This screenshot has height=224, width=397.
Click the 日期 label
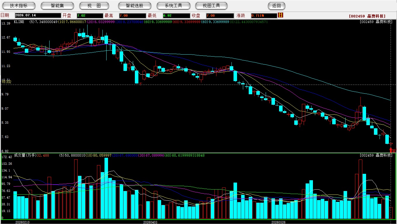tap(5, 15)
